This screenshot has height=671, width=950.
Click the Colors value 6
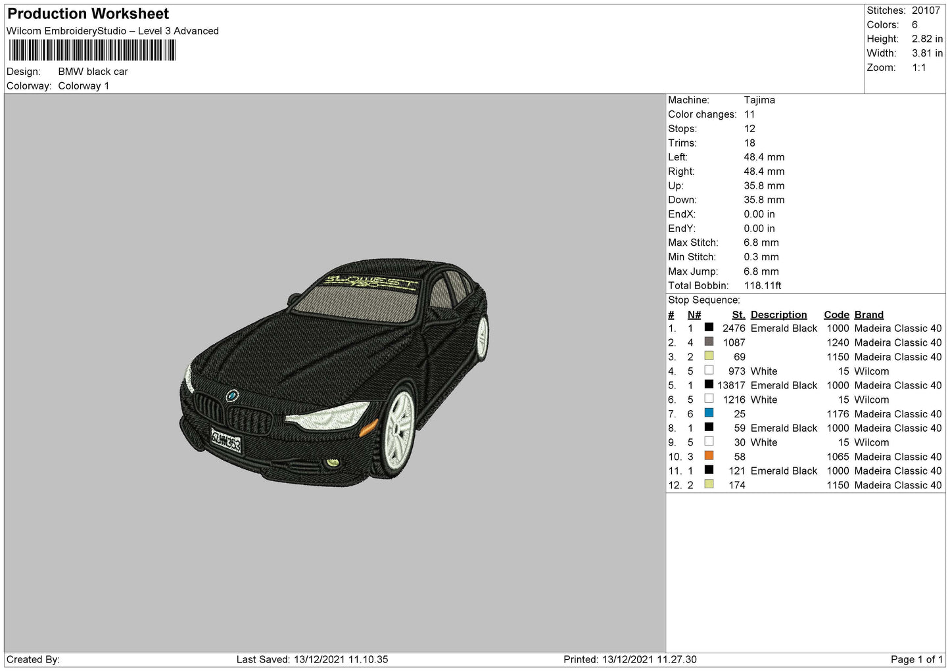point(914,25)
